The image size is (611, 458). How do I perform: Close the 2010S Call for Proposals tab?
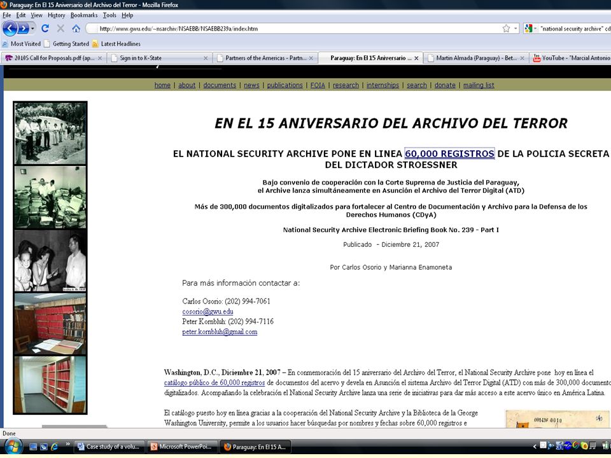pyautogui.click(x=100, y=58)
